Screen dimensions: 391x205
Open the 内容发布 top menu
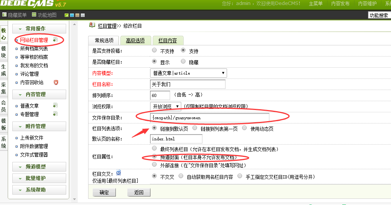point(340,3)
